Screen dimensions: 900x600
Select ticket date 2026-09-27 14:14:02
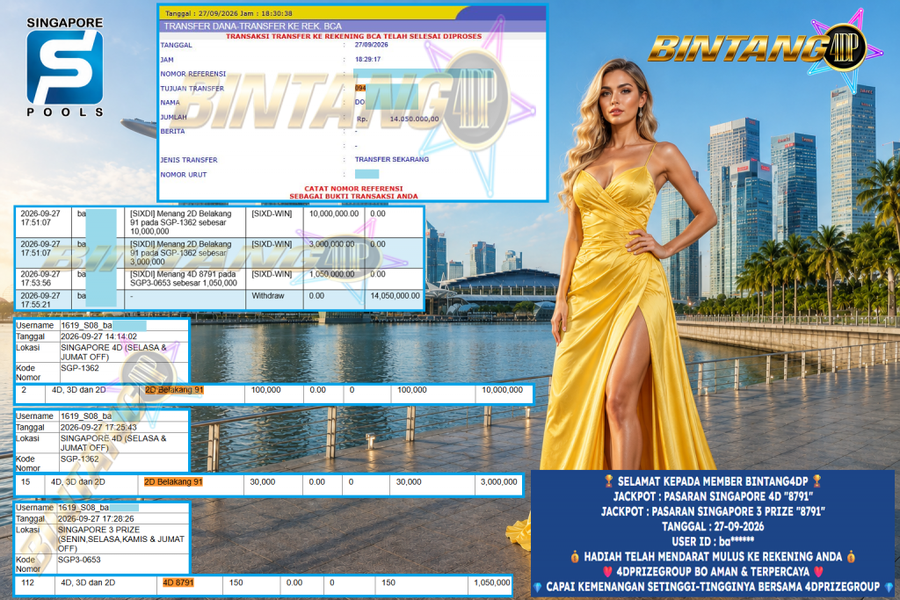pyautogui.click(x=98, y=336)
